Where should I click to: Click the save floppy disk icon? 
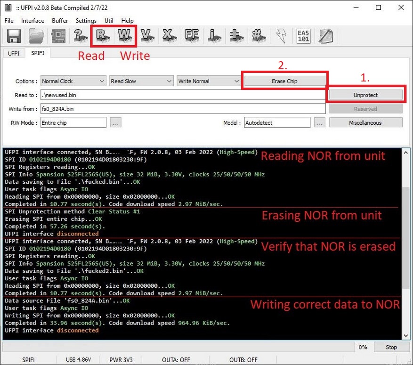[x=13, y=36]
